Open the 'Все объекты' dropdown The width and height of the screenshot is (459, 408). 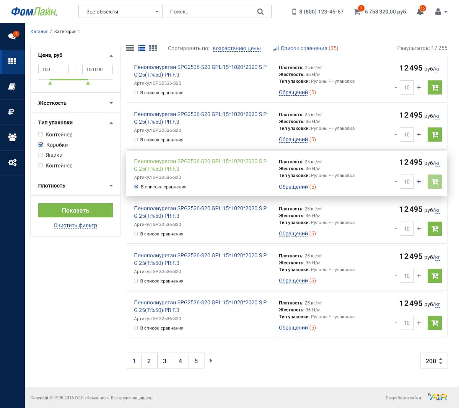click(x=120, y=12)
